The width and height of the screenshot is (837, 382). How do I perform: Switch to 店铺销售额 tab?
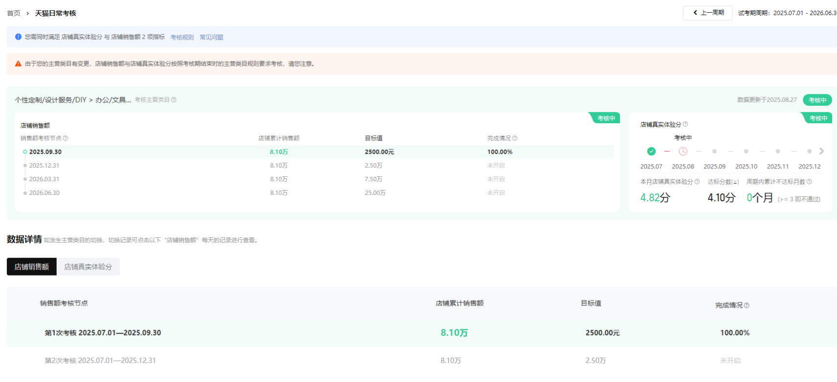coord(32,267)
